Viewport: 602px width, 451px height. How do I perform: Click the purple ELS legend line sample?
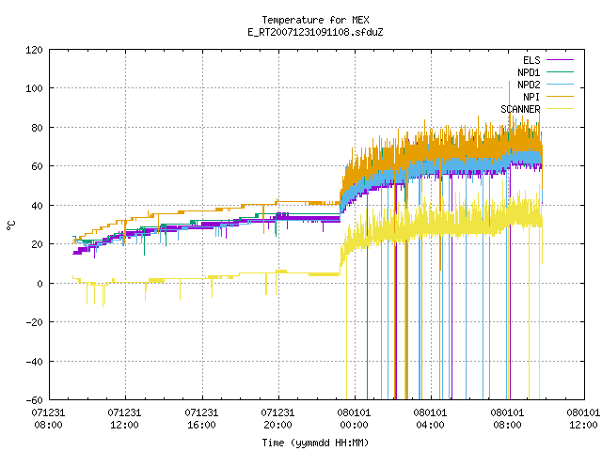click(561, 60)
